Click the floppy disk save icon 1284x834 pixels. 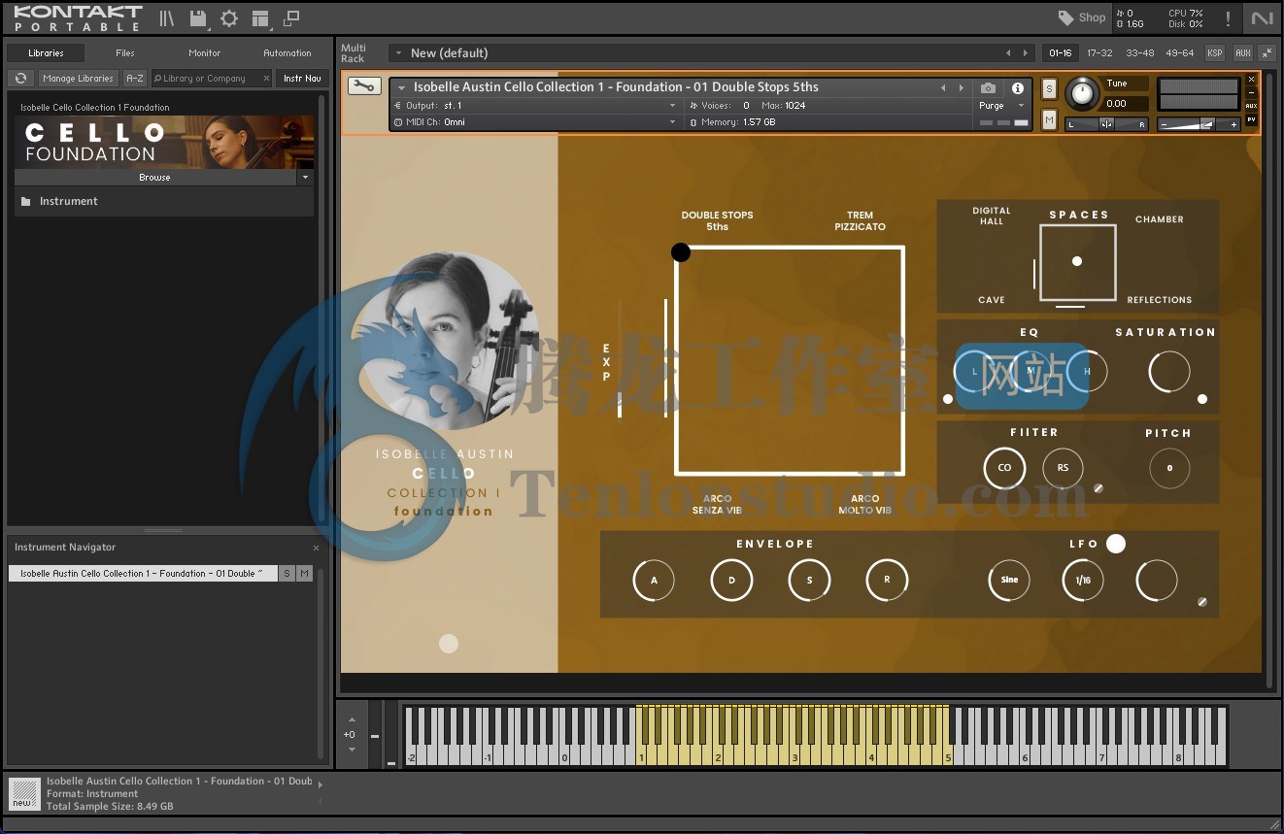click(198, 18)
